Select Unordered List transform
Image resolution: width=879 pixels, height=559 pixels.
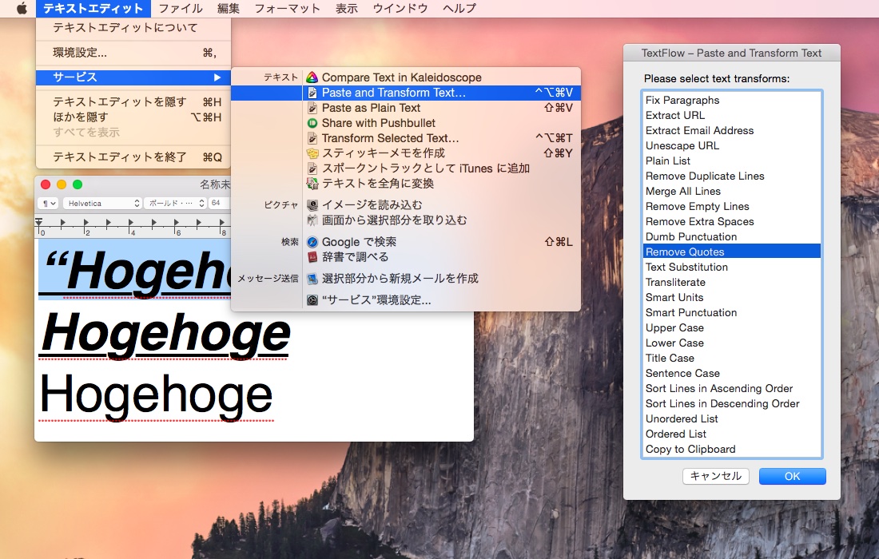point(731,418)
